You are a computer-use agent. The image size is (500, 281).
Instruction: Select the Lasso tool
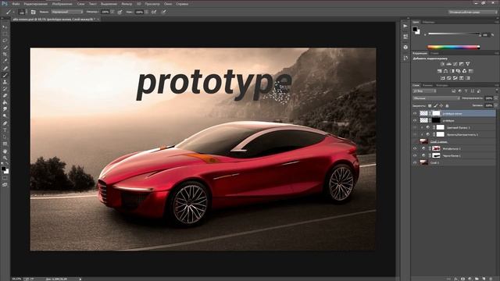point(5,41)
